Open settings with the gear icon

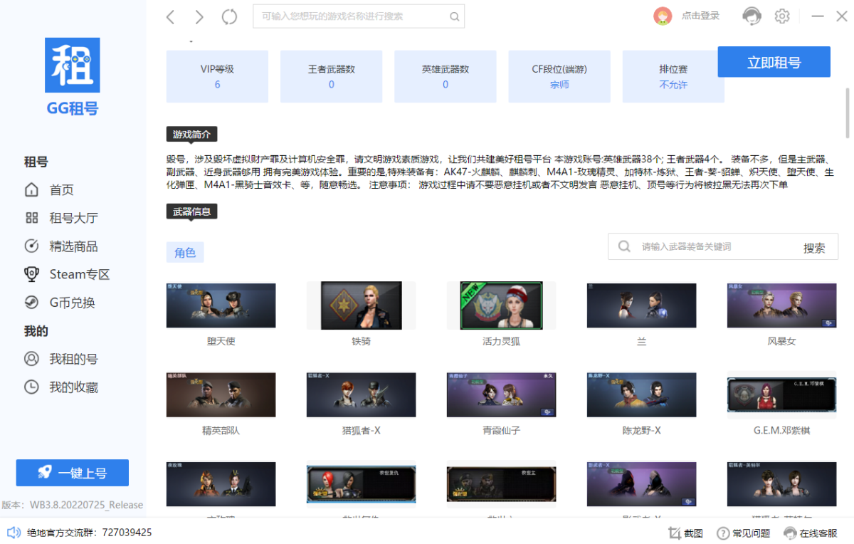(782, 16)
